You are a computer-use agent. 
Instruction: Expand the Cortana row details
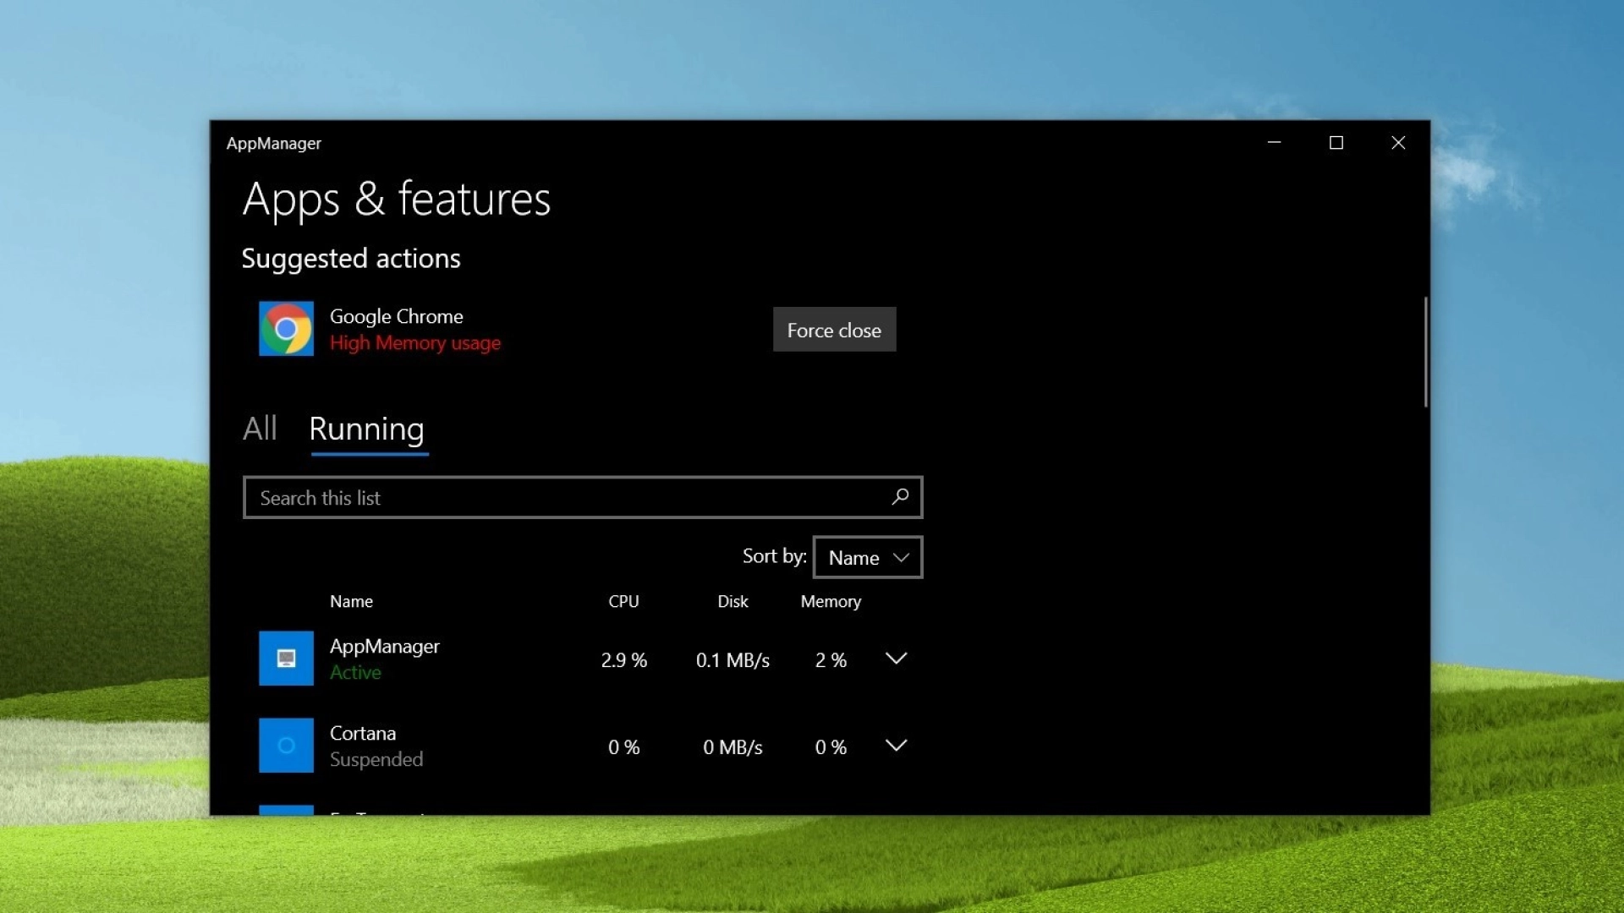[896, 745]
